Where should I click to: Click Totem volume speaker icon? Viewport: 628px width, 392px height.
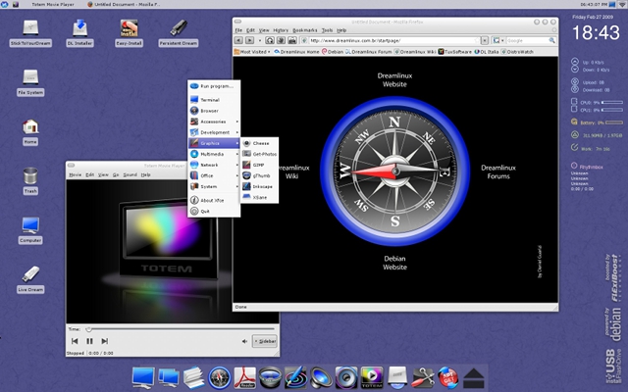[x=244, y=341]
